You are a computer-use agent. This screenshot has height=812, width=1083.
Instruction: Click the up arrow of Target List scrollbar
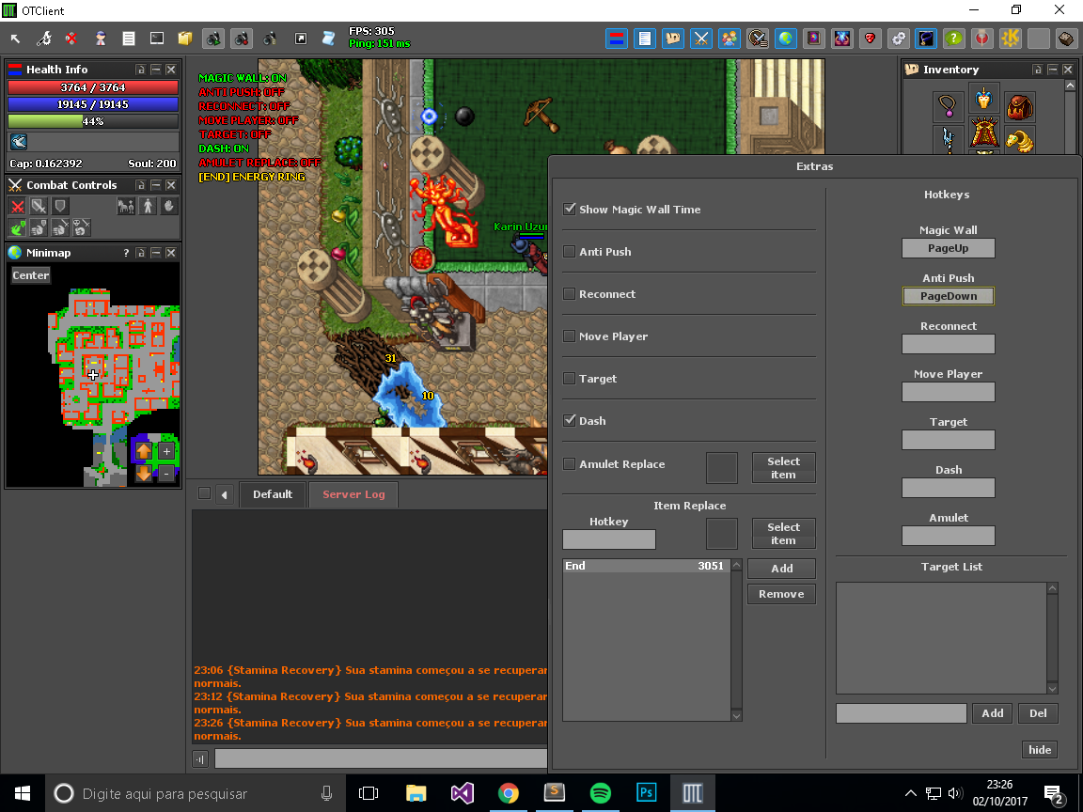(x=1053, y=588)
